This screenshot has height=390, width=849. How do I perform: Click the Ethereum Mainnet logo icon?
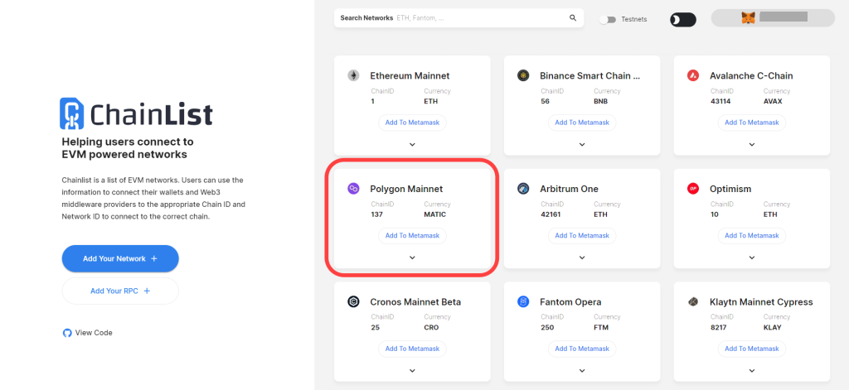click(353, 75)
